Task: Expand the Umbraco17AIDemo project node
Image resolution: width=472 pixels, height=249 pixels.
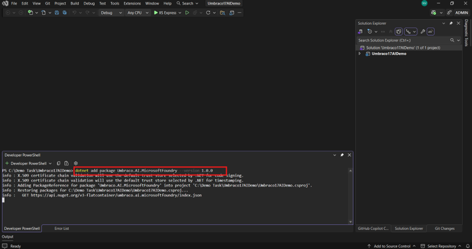Action: pyautogui.click(x=360, y=54)
